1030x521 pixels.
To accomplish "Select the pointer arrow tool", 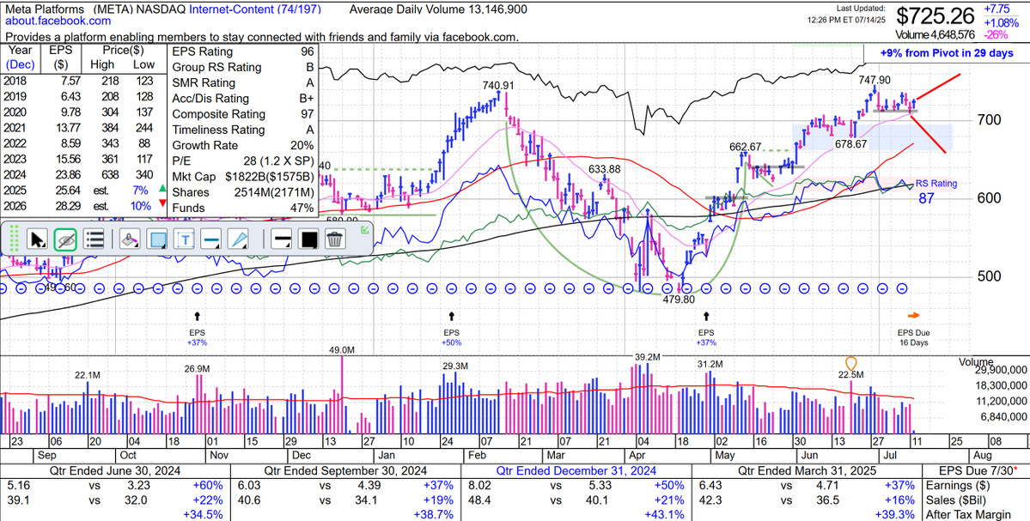I will (x=38, y=239).
